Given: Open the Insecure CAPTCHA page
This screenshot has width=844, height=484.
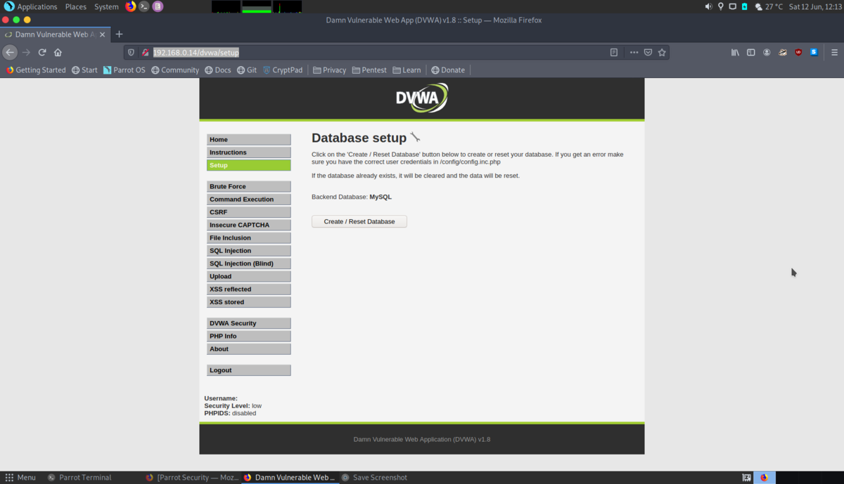Looking at the screenshot, I should (x=248, y=225).
